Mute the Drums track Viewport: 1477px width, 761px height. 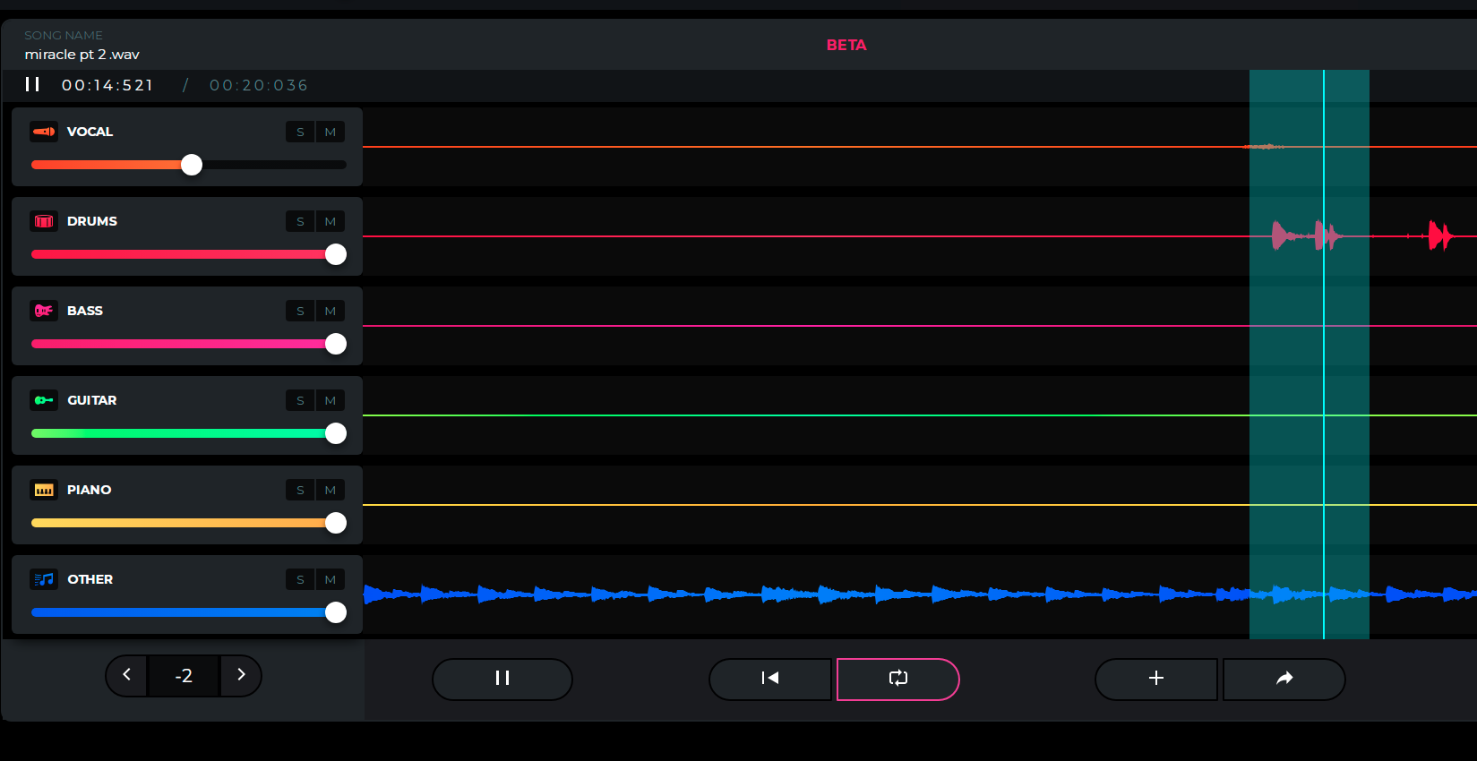pos(331,221)
